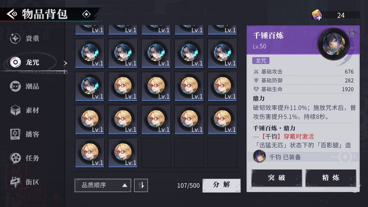The width and height of the screenshot is (368, 207).
Task: Click the 精炼 refine button
Action: pyautogui.click(x=330, y=178)
